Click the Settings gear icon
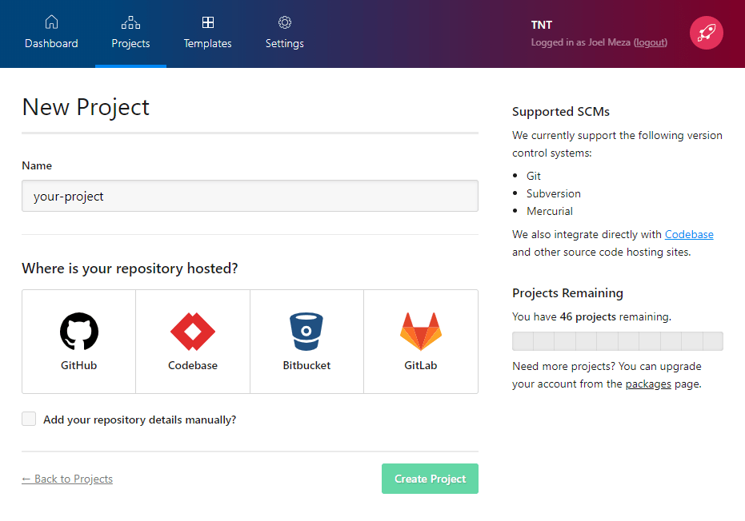The width and height of the screenshot is (745, 521). click(x=285, y=22)
